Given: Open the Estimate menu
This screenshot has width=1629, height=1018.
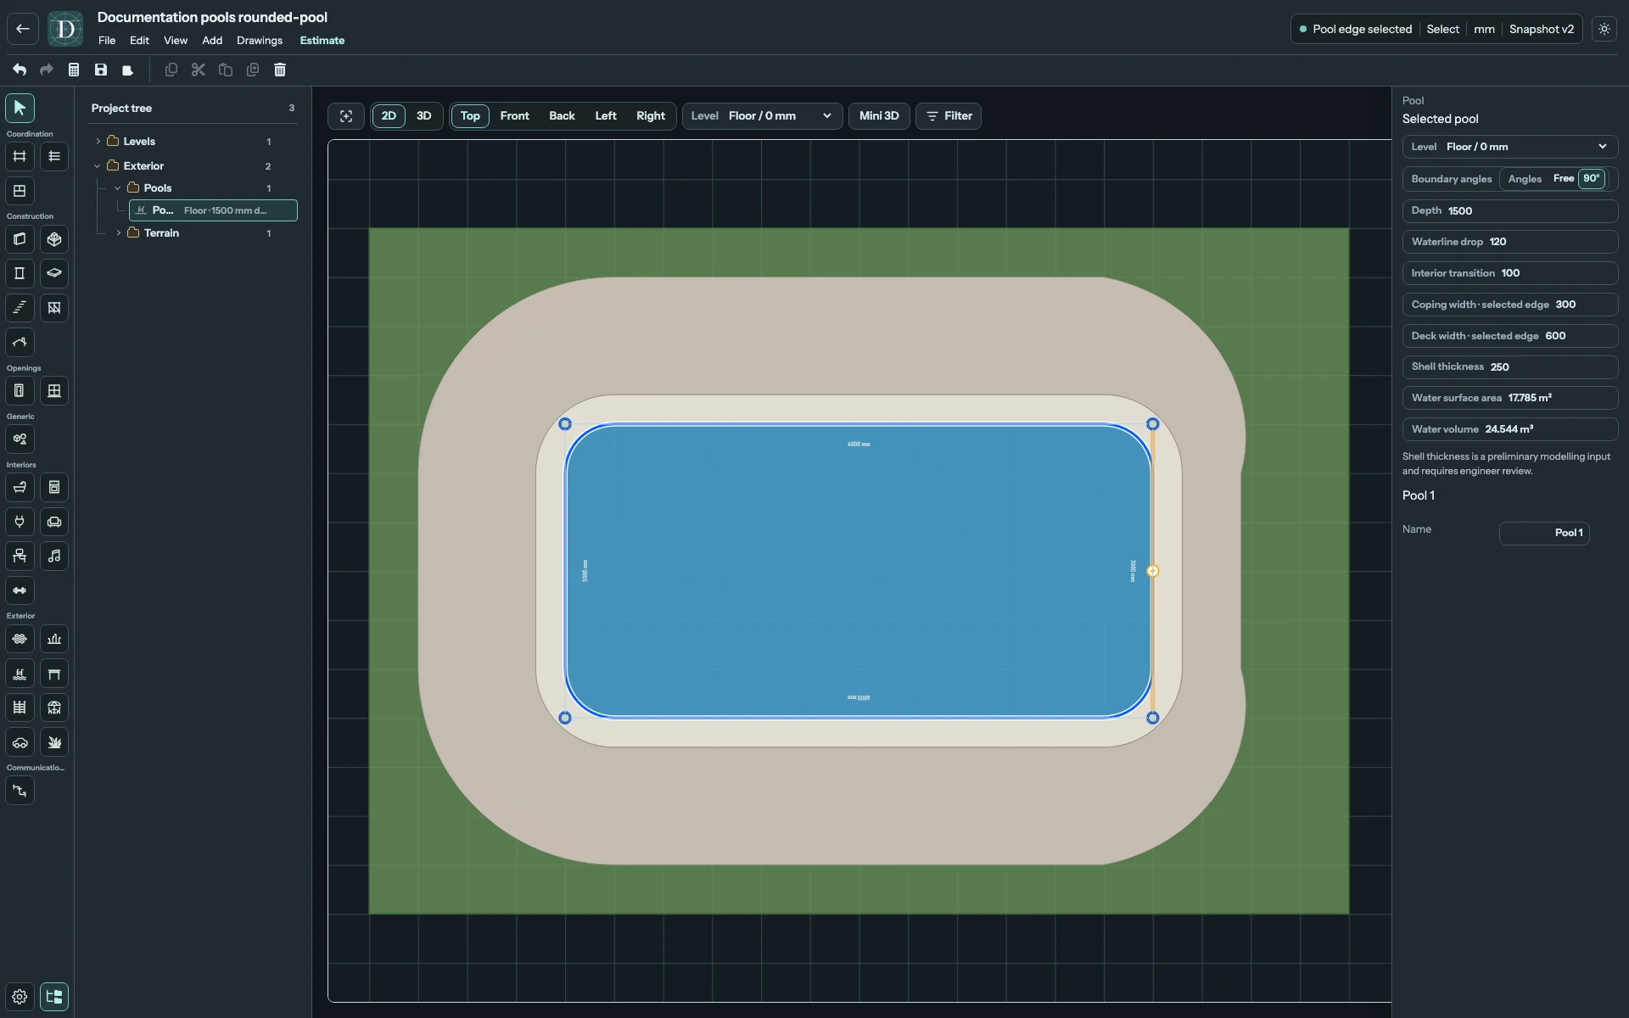Looking at the screenshot, I should coord(322,41).
